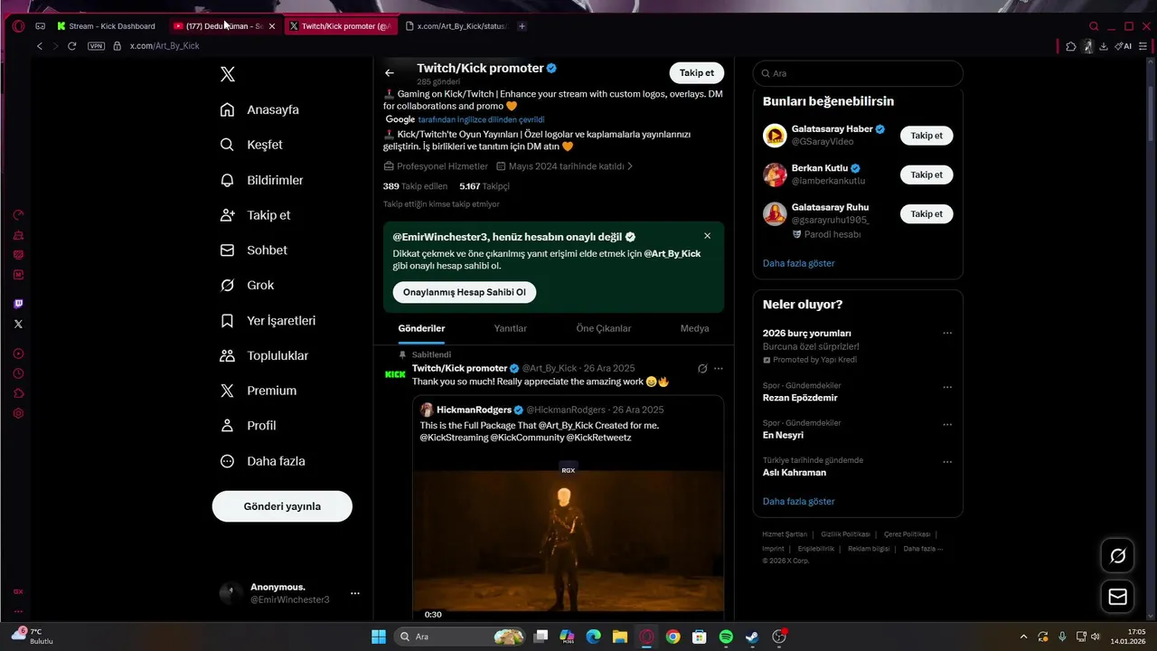Toggle the VPN badge in address bar
The image size is (1157, 651).
point(97,45)
